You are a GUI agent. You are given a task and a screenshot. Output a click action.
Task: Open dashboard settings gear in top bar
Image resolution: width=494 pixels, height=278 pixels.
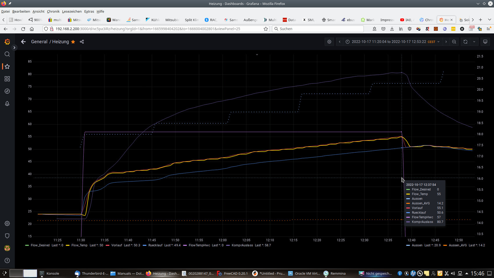point(329,42)
